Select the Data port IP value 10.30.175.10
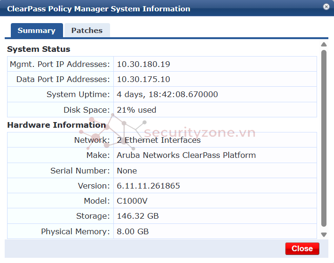Screen dimensions: 334x263 click(143, 79)
